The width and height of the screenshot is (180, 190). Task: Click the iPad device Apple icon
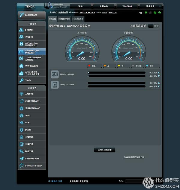pyautogui.click(x=54, y=85)
